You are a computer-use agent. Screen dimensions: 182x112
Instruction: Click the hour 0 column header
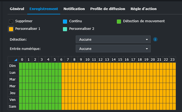tap(22, 59)
